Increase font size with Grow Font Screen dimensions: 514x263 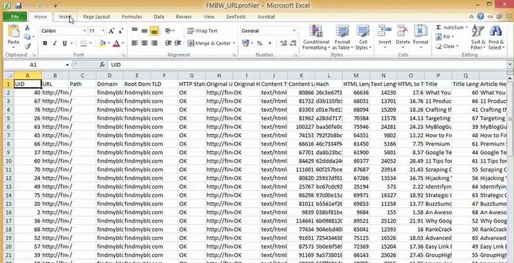[111, 31]
